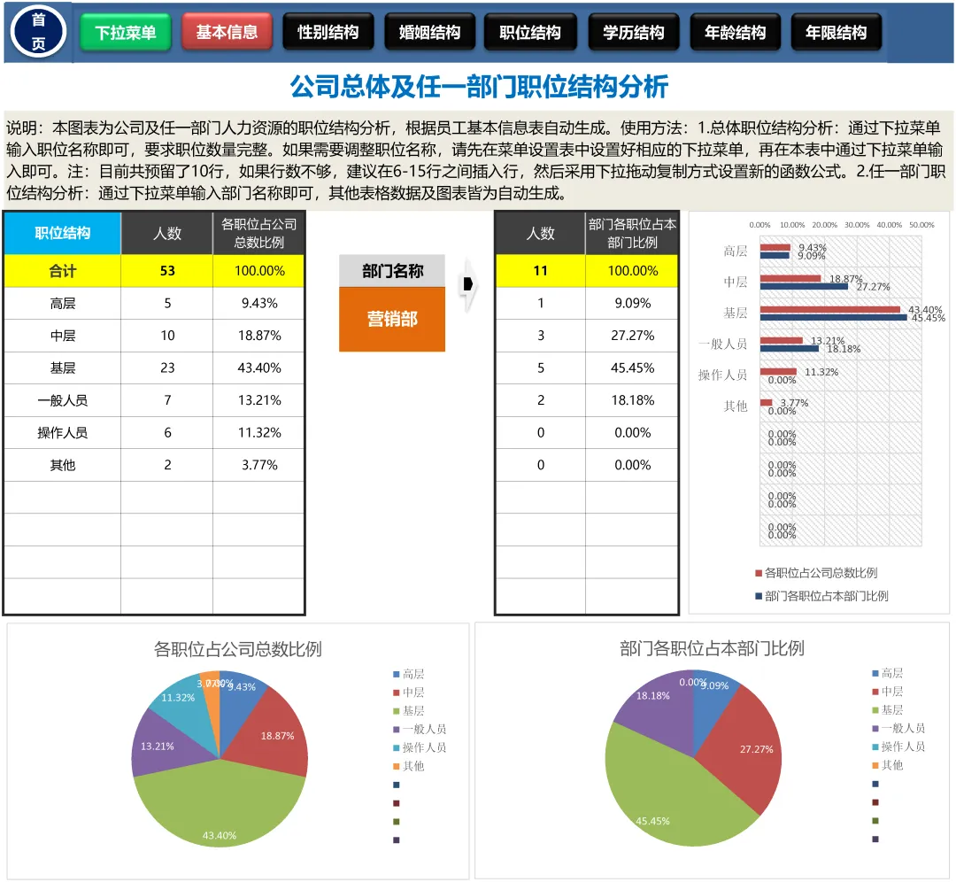
Task: Select the 27.27% table cell
Action: point(632,336)
